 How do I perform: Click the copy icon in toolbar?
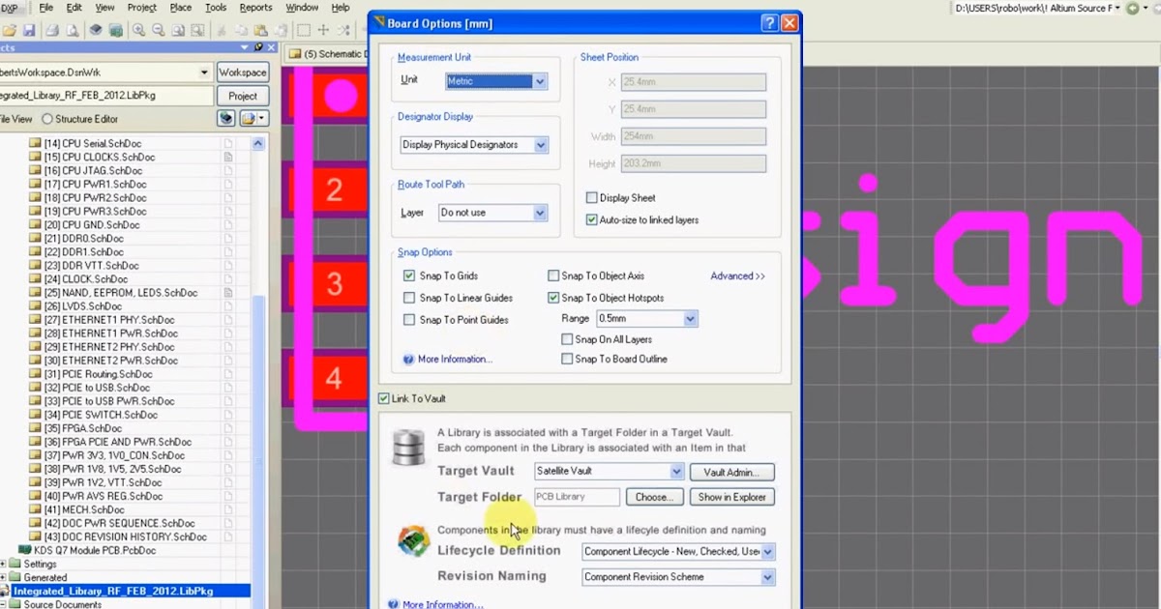pos(242,30)
